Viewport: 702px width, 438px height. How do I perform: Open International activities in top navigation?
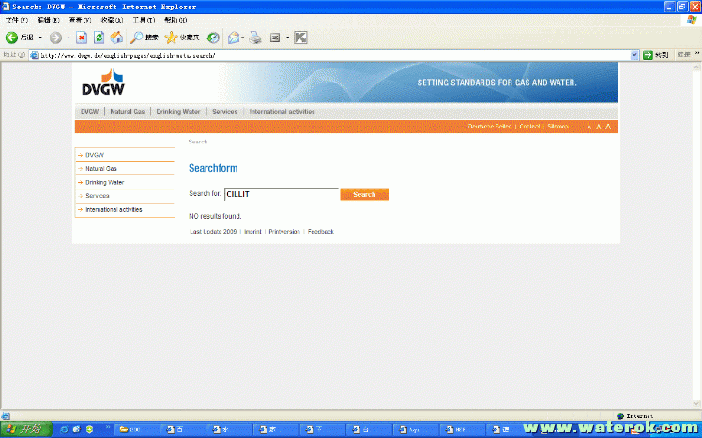[x=282, y=112]
